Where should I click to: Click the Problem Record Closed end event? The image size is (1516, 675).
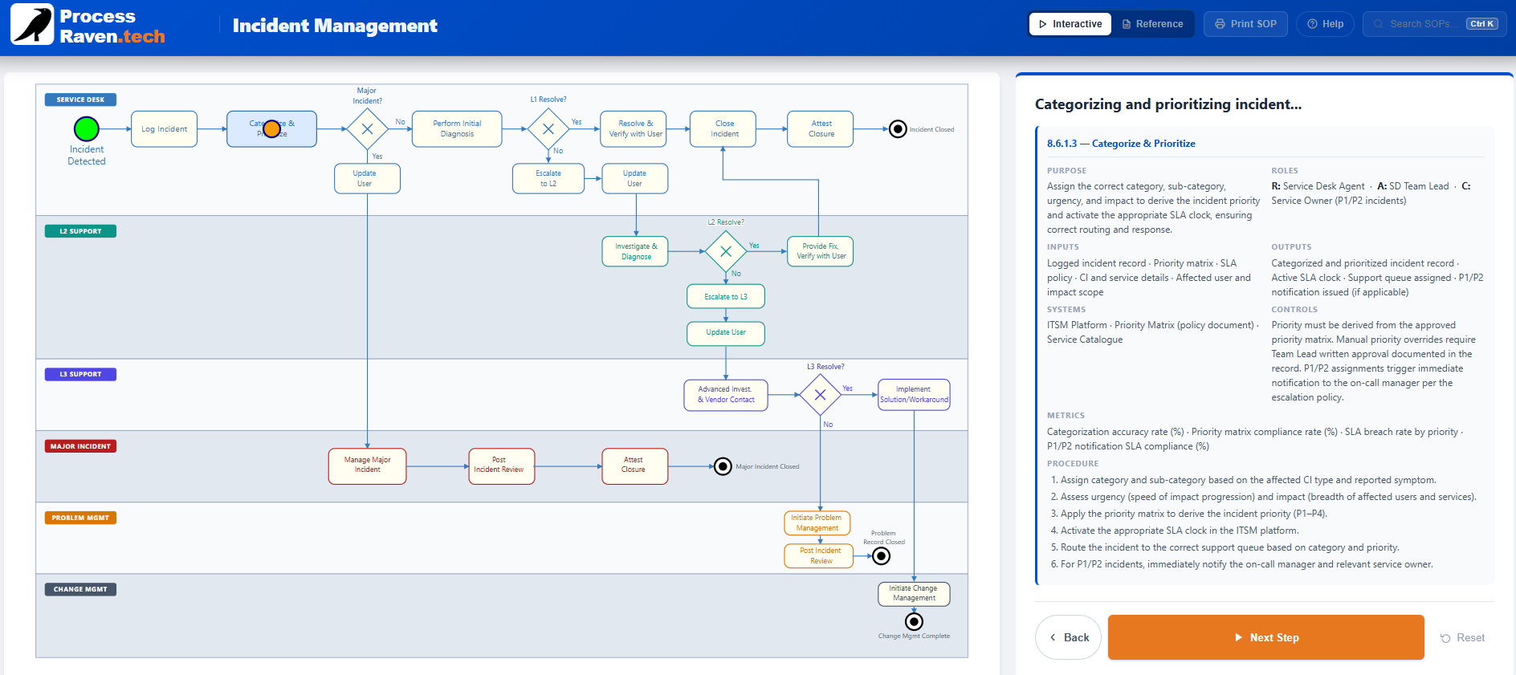pos(882,556)
